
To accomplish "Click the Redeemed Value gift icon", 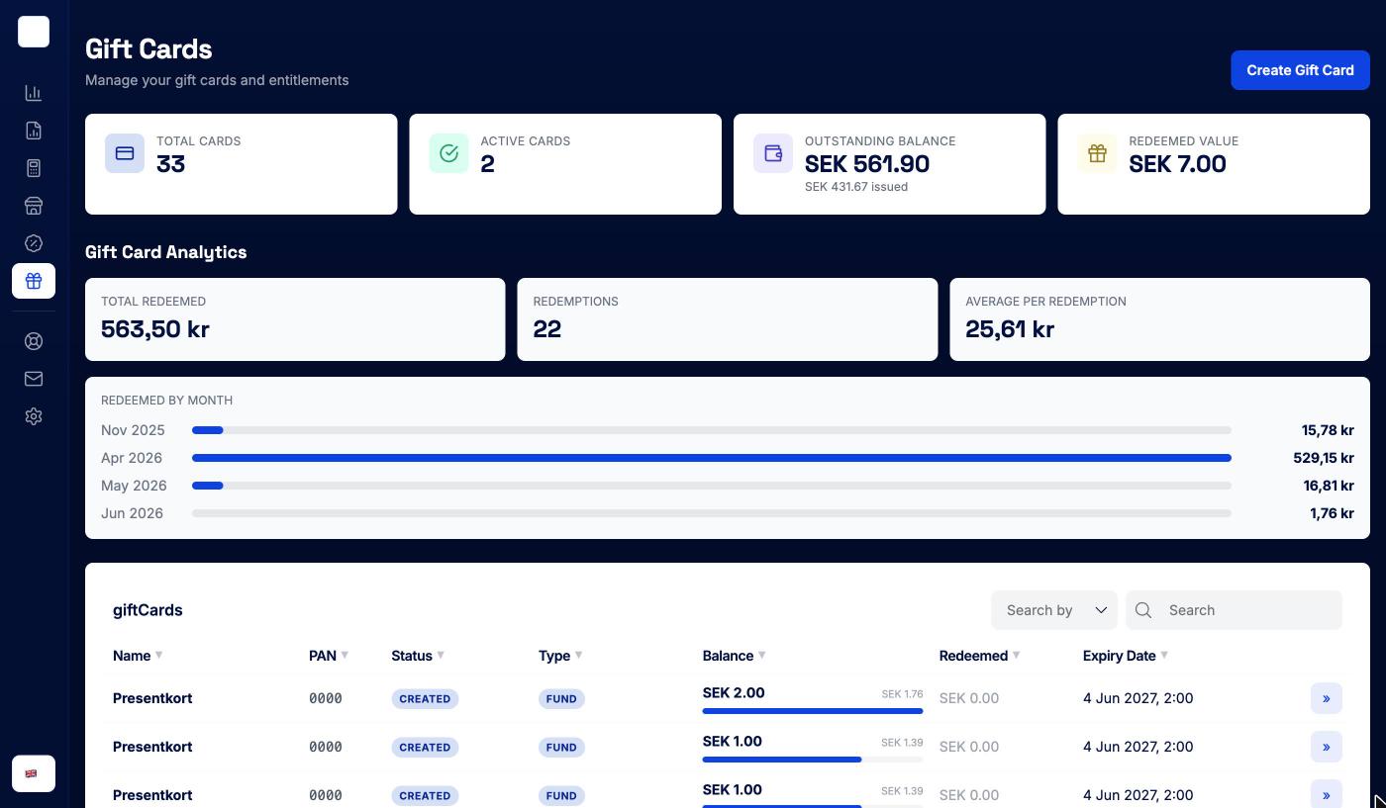I will pyautogui.click(x=1097, y=153).
